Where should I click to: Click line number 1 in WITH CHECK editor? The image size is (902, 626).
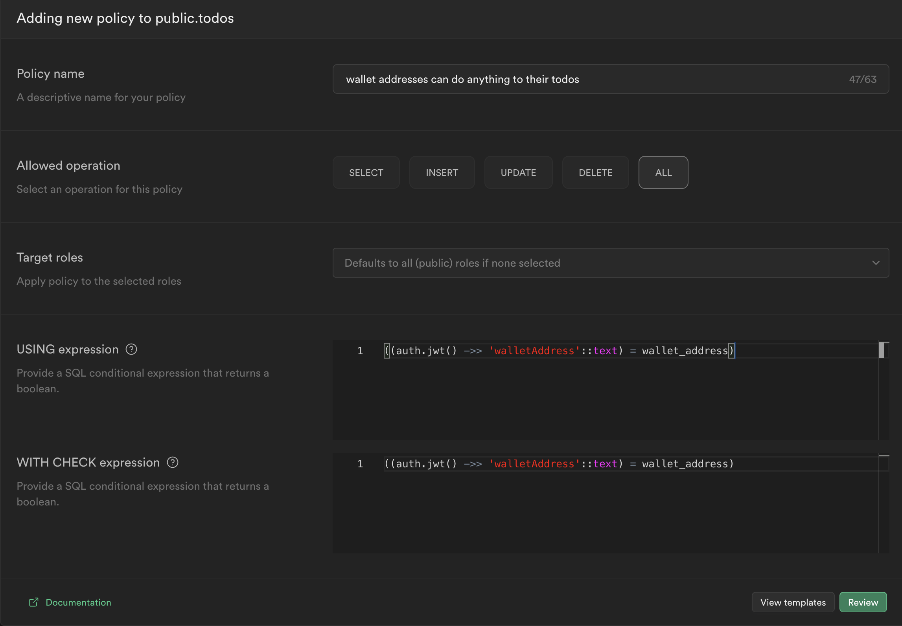(x=360, y=464)
